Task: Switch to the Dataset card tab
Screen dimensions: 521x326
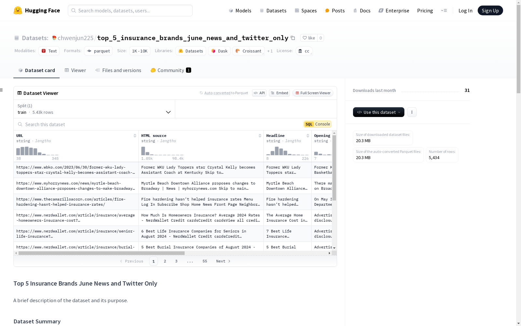Action: 36,70
